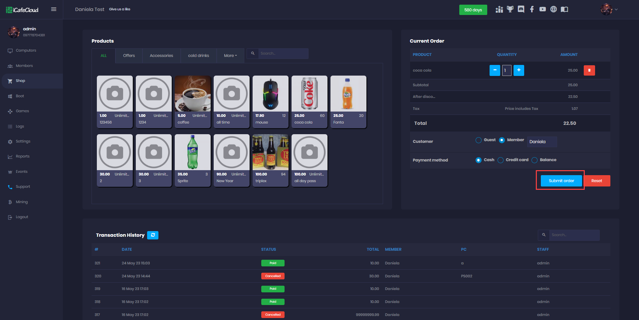Open the user avatar dropdown menu
The width and height of the screenshot is (639, 320).
[609, 9]
